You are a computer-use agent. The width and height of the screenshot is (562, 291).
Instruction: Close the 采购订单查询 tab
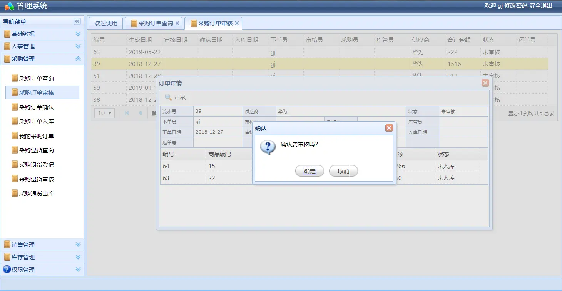point(177,23)
